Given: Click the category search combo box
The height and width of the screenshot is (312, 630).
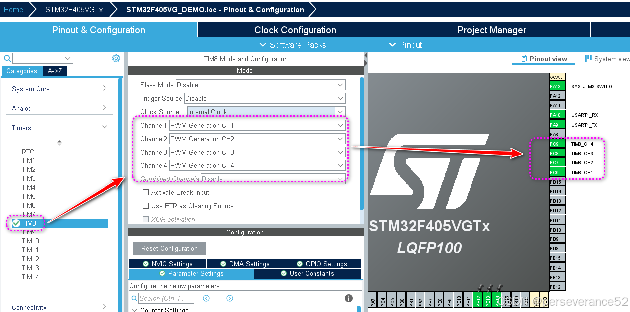Looking at the screenshot, I should pos(43,58).
